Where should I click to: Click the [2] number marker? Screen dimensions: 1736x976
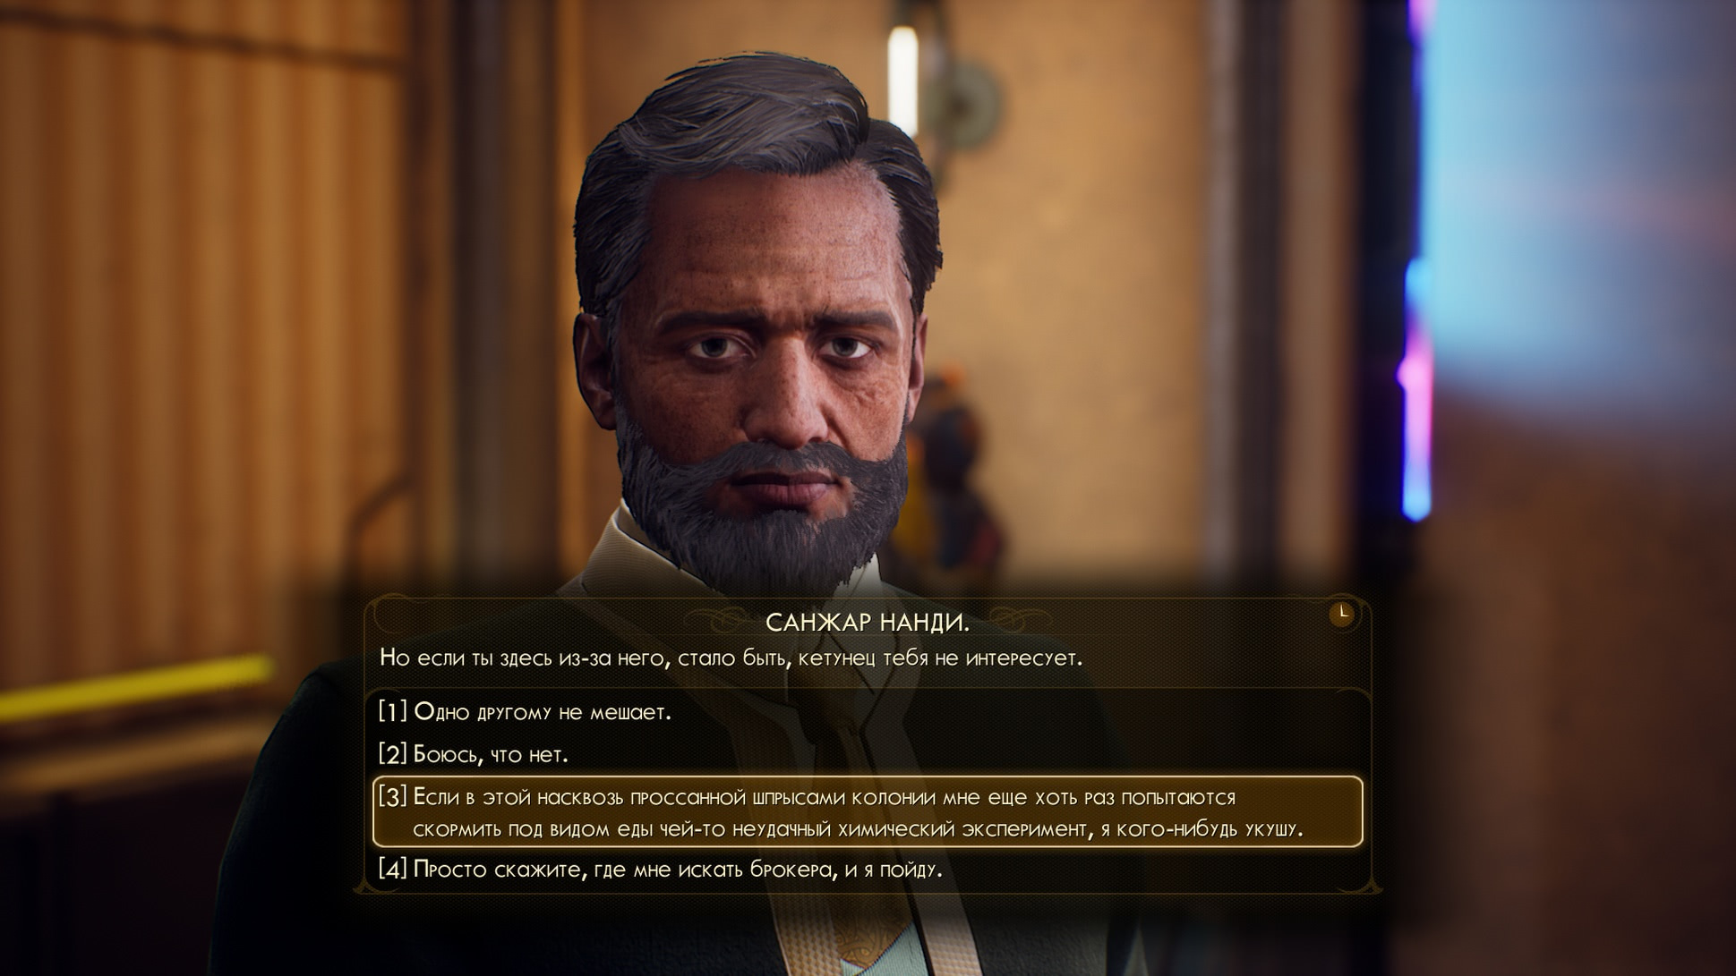pyautogui.click(x=392, y=754)
